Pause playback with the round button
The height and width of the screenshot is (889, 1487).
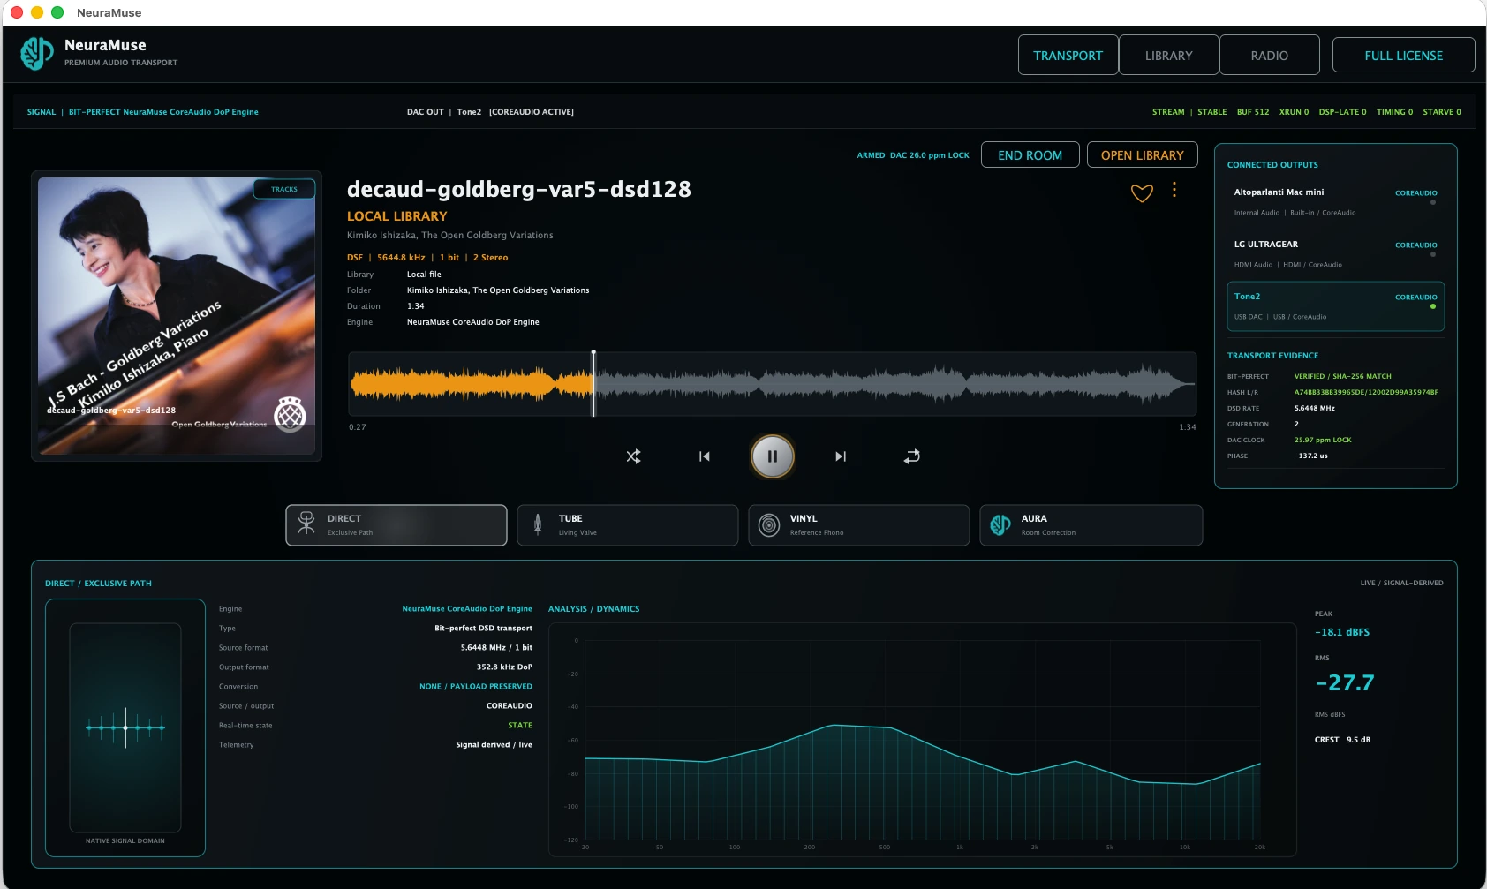click(773, 456)
